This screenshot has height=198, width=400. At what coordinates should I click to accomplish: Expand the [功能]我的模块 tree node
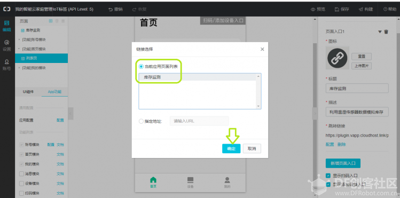(x=19, y=68)
